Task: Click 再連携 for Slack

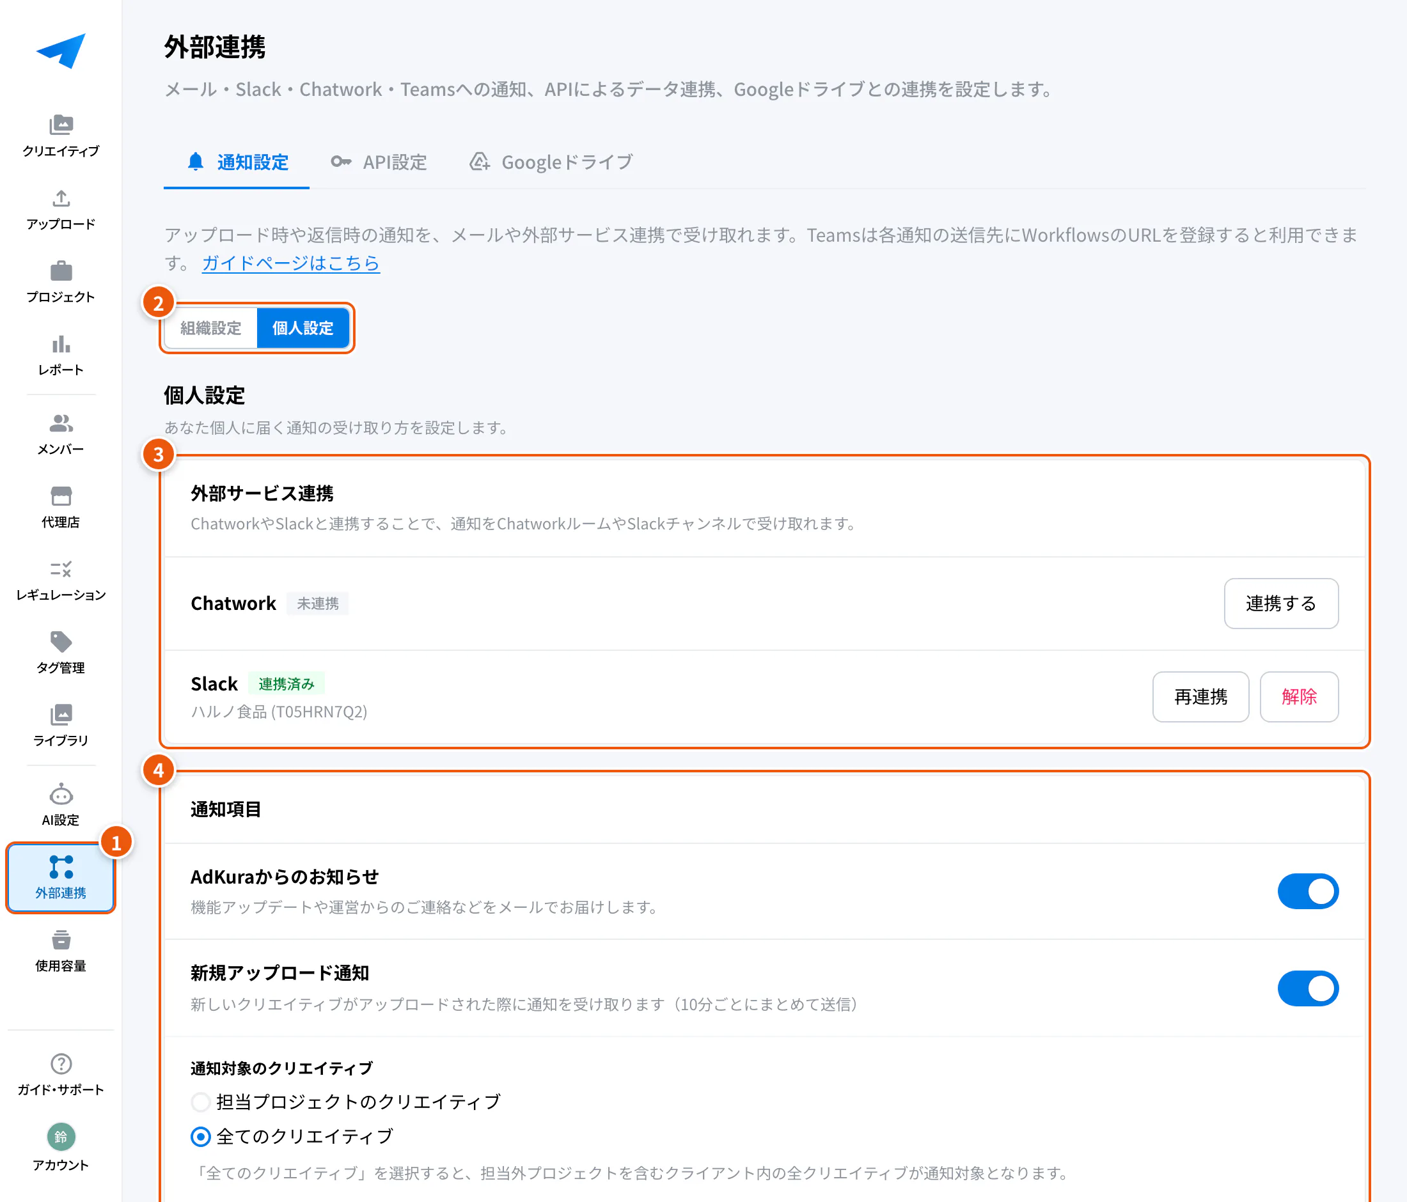Action: [x=1200, y=697]
